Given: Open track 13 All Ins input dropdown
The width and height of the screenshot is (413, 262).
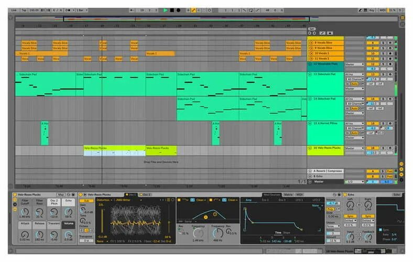Looking at the screenshot, I should (354, 74).
